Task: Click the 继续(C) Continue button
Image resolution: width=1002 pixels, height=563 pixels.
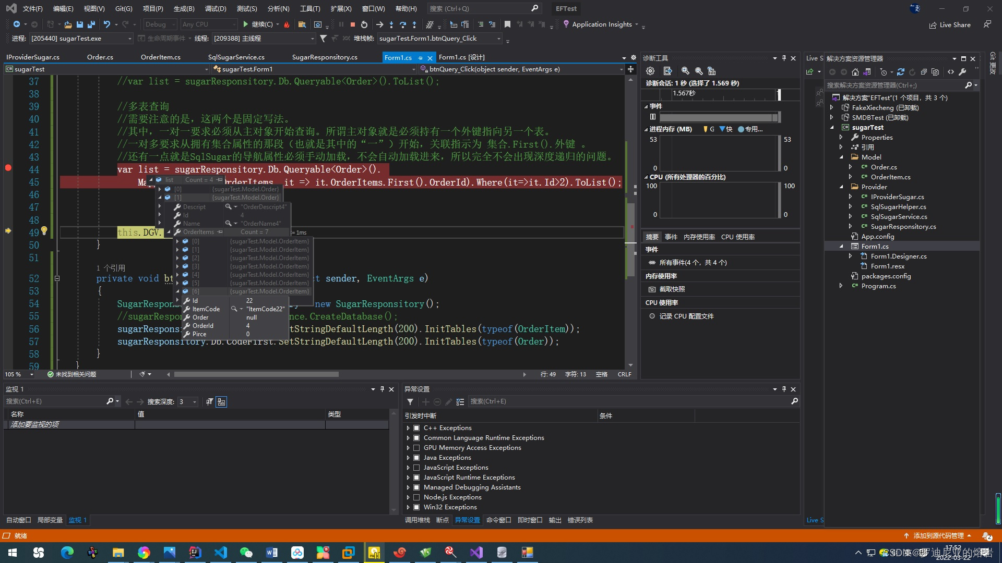Action: click(258, 25)
